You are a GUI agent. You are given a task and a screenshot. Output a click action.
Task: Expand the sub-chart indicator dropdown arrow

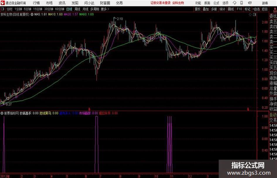[2, 113]
